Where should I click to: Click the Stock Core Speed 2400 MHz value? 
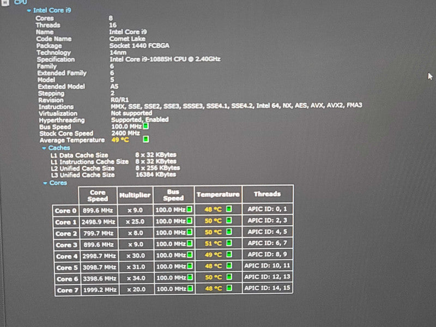(126, 133)
